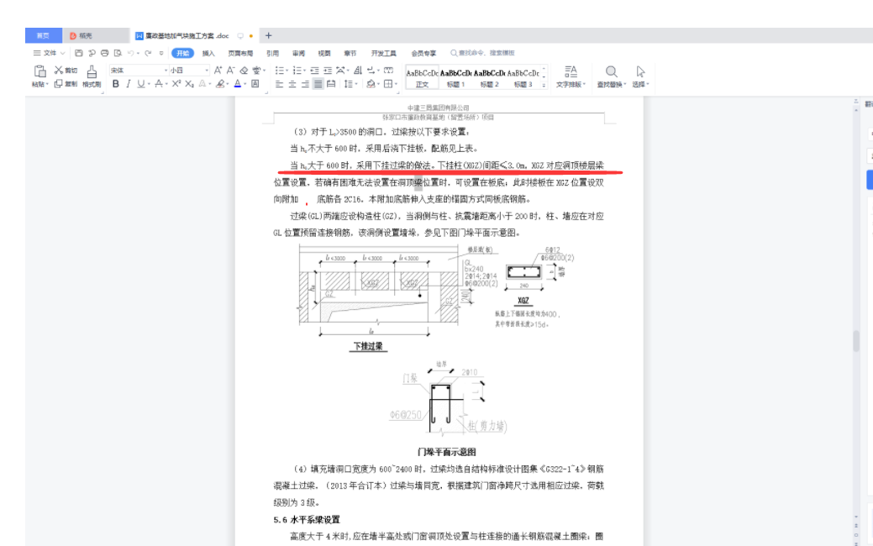Toggle Strikethrough formatting
Viewport: 873px width, 546px height.
pyautogui.click(x=159, y=84)
